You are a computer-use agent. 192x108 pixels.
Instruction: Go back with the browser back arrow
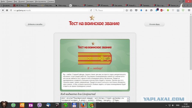coord(3,10)
